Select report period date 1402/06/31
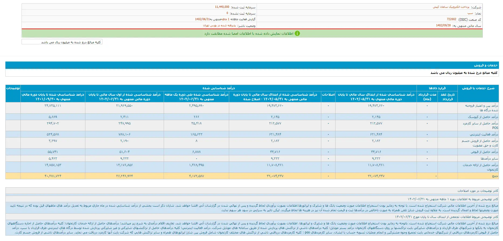 click(x=202, y=19)
